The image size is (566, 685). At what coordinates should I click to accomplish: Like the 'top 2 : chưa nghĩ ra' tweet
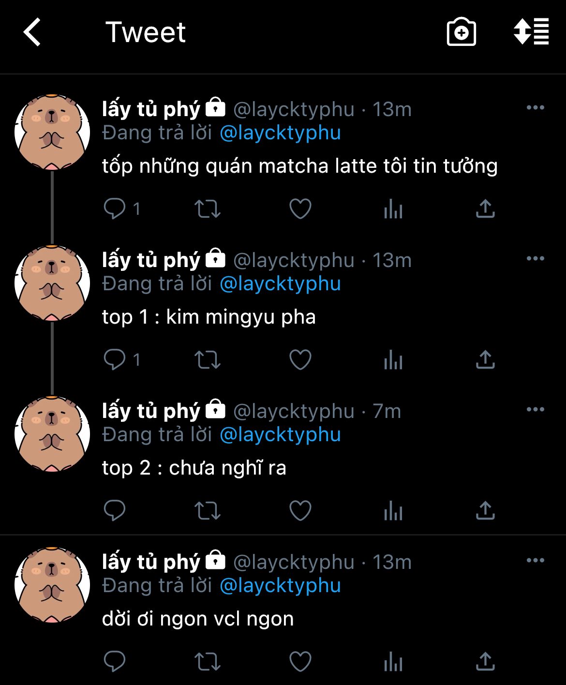point(300,511)
